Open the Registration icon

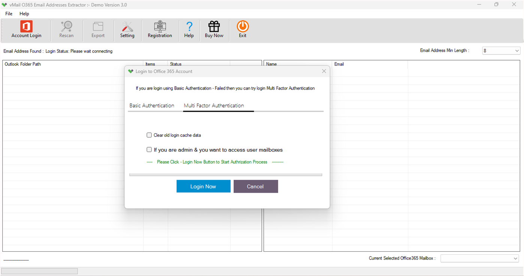[x=160, y=30]
